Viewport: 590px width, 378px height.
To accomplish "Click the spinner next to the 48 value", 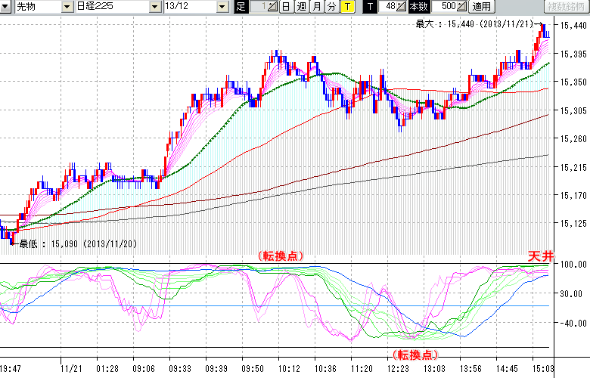I will tap(402, 7).
